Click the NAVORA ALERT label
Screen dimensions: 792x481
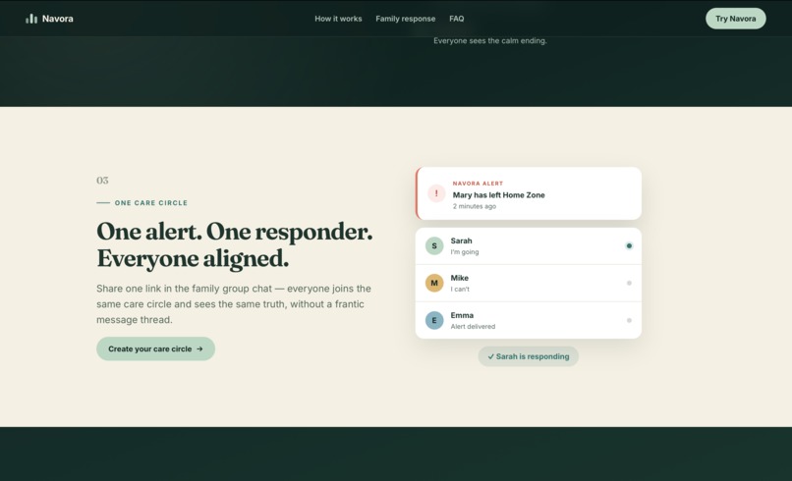(478, 184)
